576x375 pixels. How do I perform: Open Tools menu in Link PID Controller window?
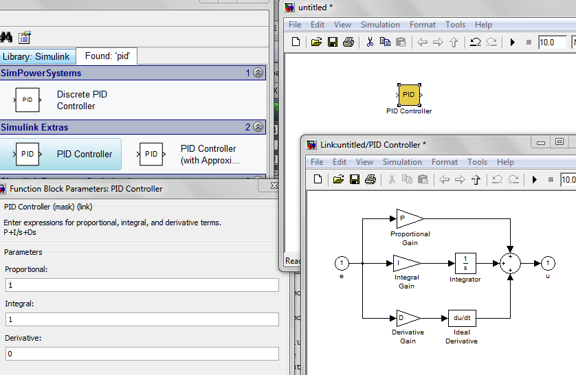(477, 162)
